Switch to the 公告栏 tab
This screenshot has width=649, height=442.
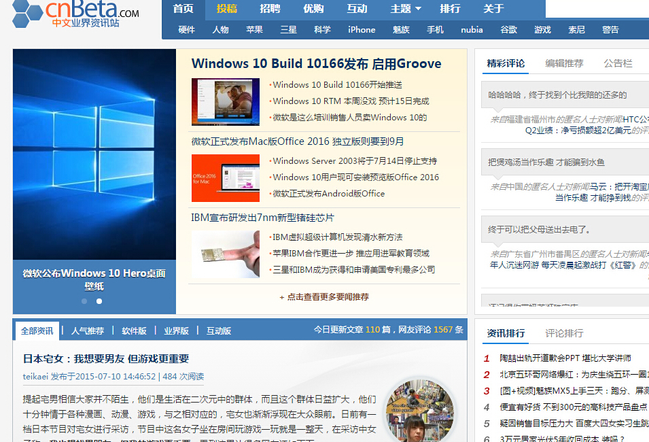618,63
